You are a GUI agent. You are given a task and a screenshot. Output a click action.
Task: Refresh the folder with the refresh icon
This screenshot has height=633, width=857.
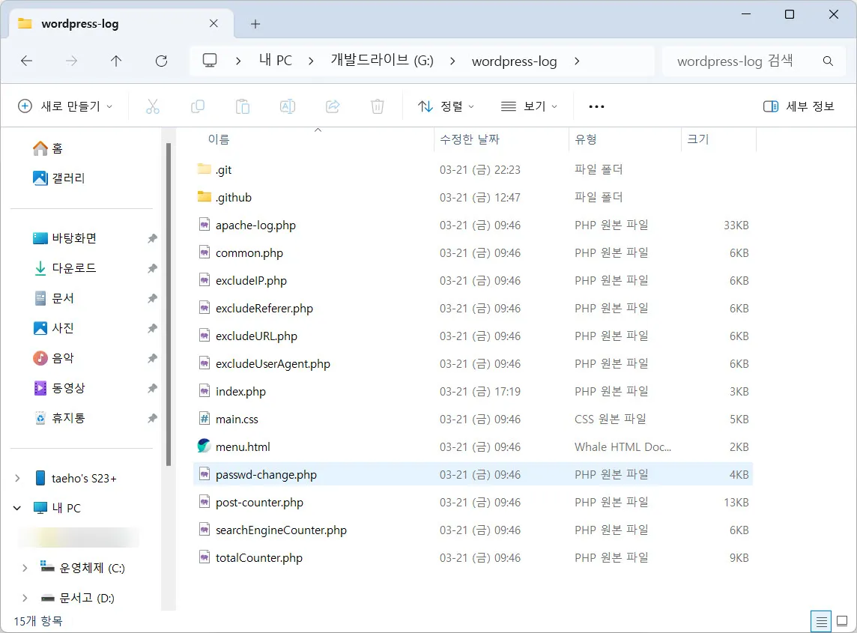click(x=161, y=61)
